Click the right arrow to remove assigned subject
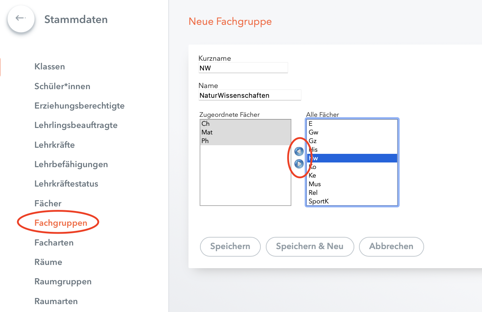The image size is (482, 312). 299,164
